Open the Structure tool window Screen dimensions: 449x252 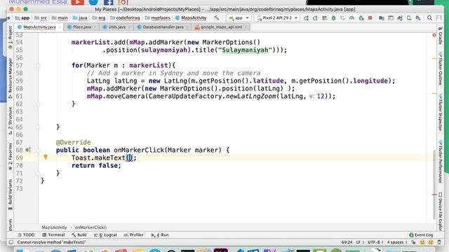pyautogui.click(x=11, y=120)
